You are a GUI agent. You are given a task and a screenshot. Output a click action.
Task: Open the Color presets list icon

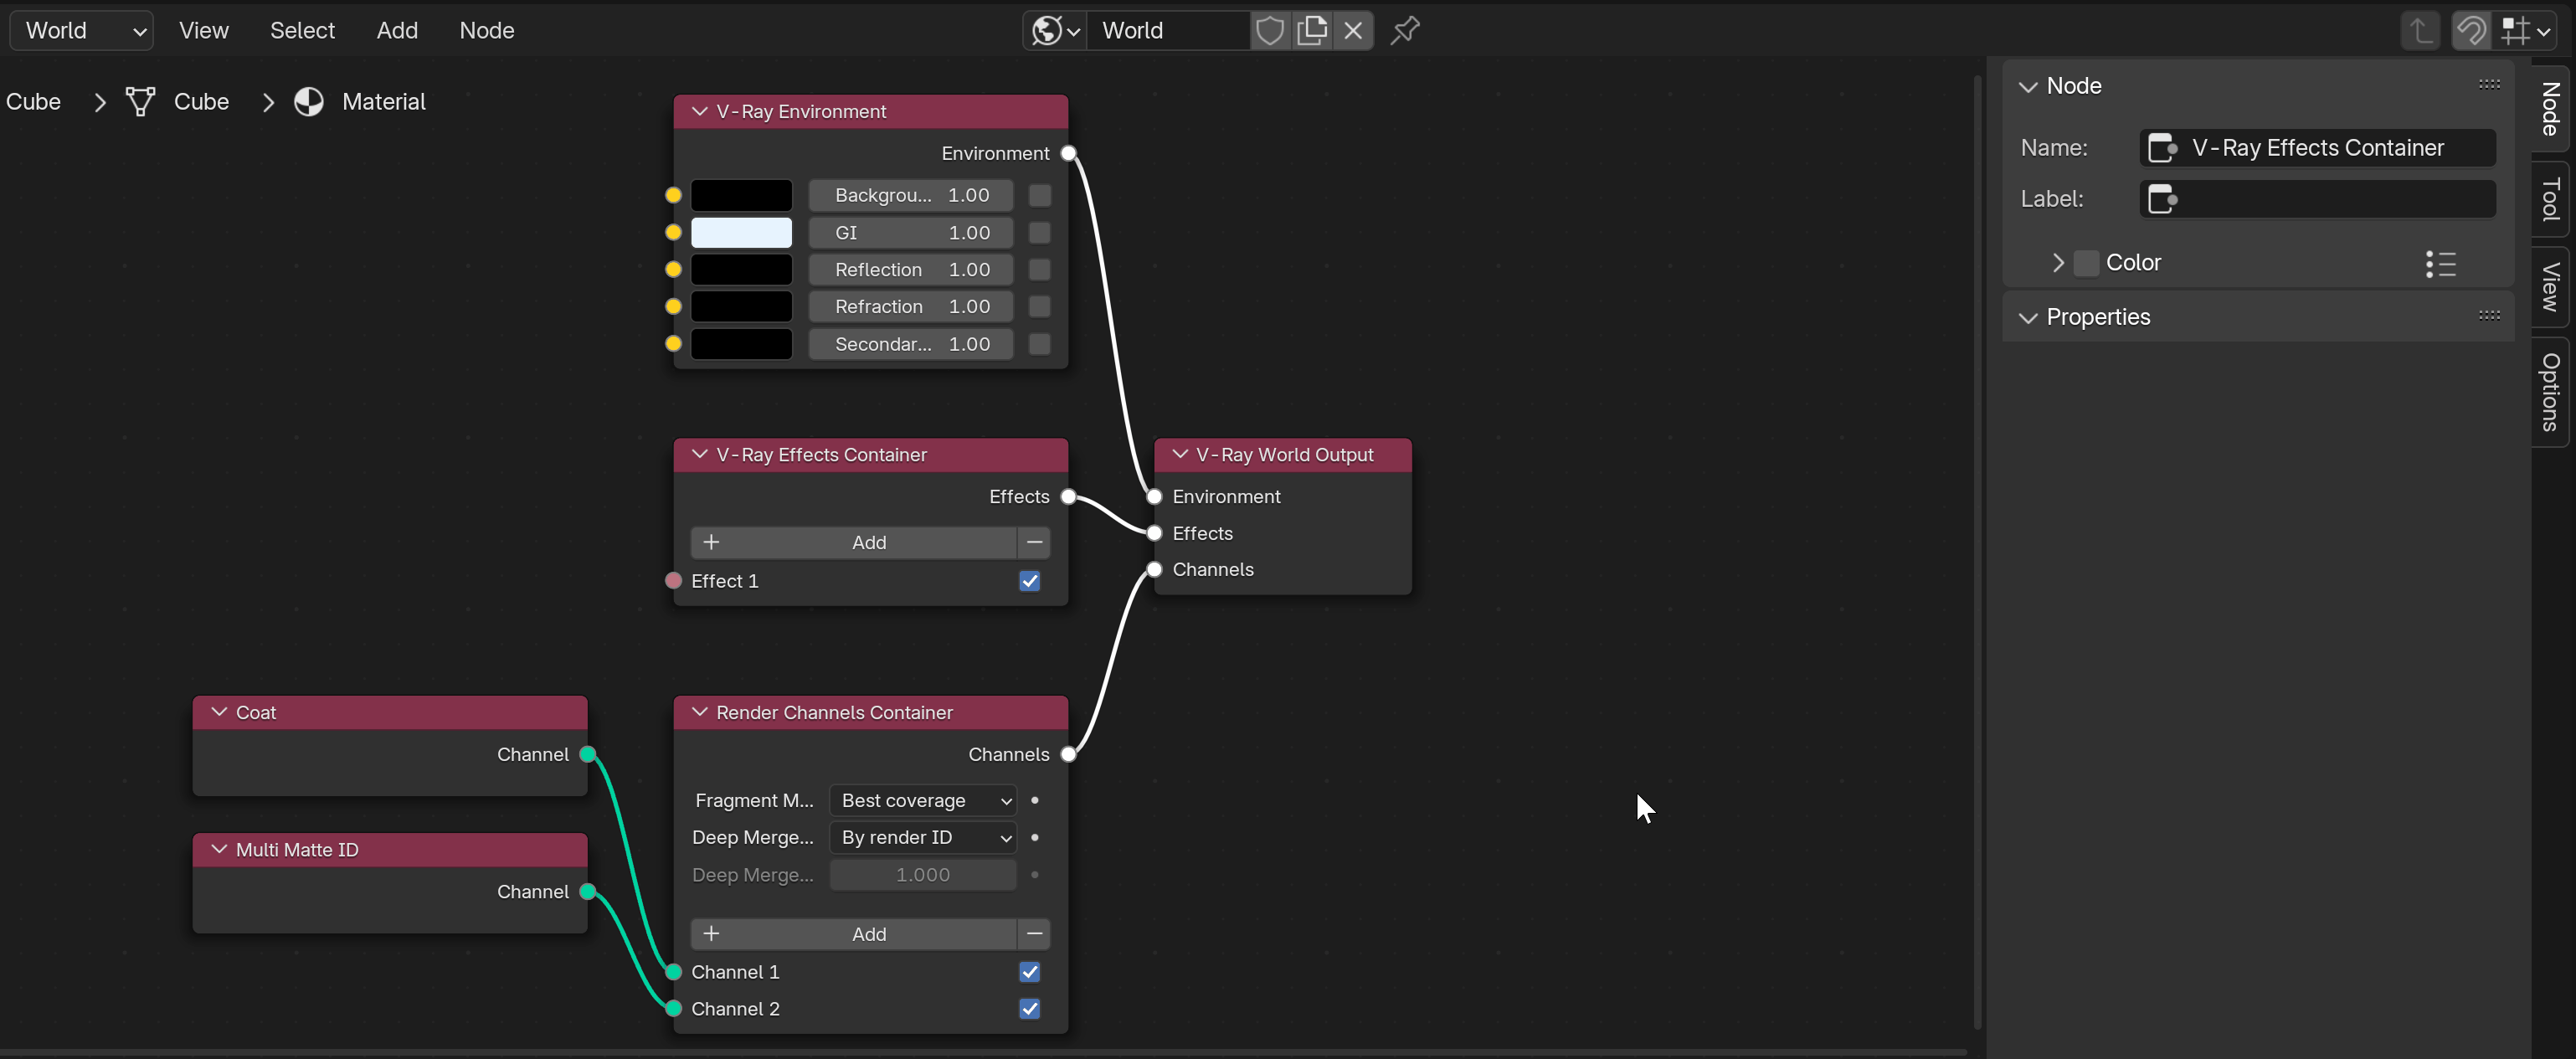(2440, 263)
